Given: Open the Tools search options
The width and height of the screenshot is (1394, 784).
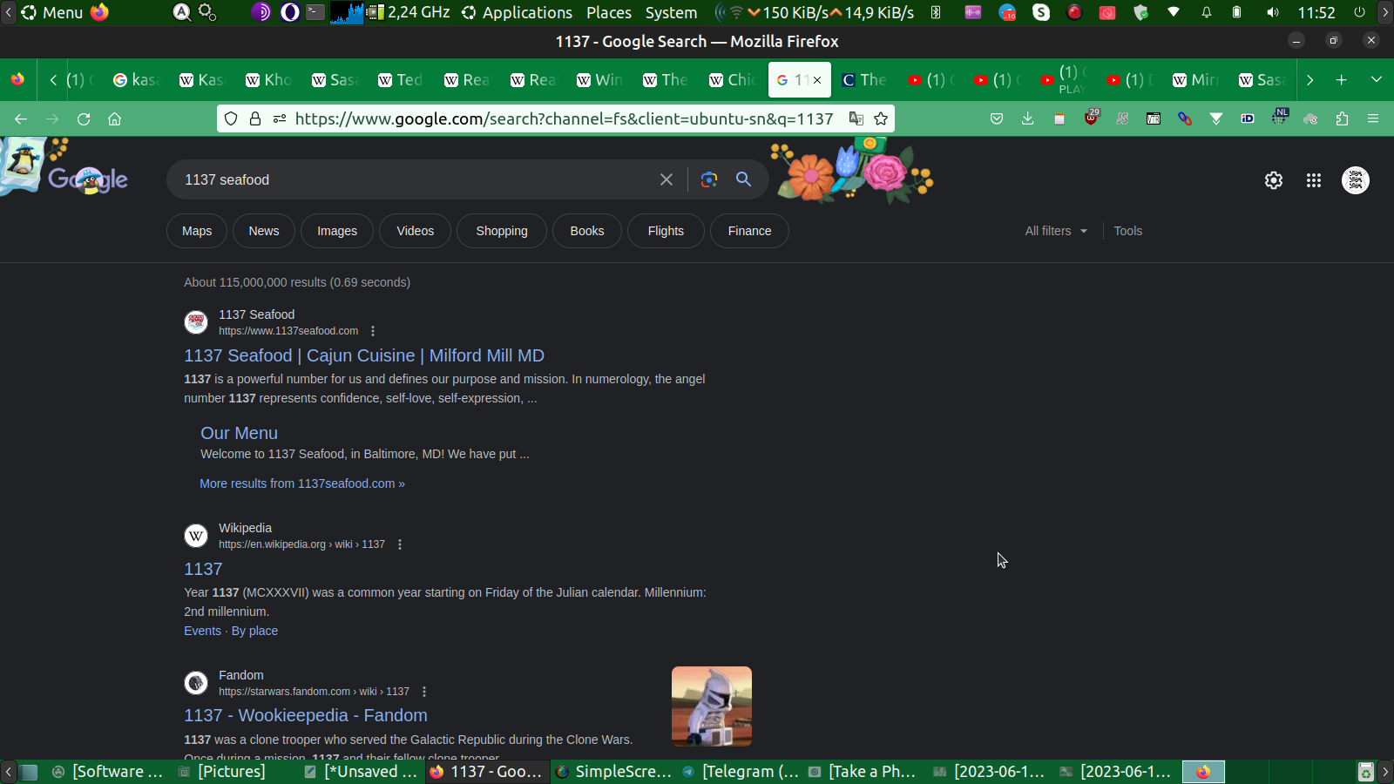Looking at the screenshot, I should tap(1127, 231).
